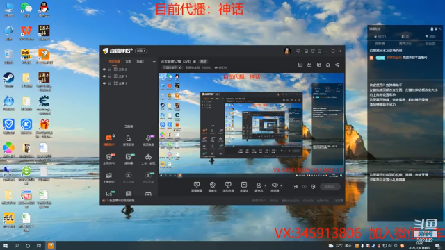Select the 文本 2 layer row

129,69
